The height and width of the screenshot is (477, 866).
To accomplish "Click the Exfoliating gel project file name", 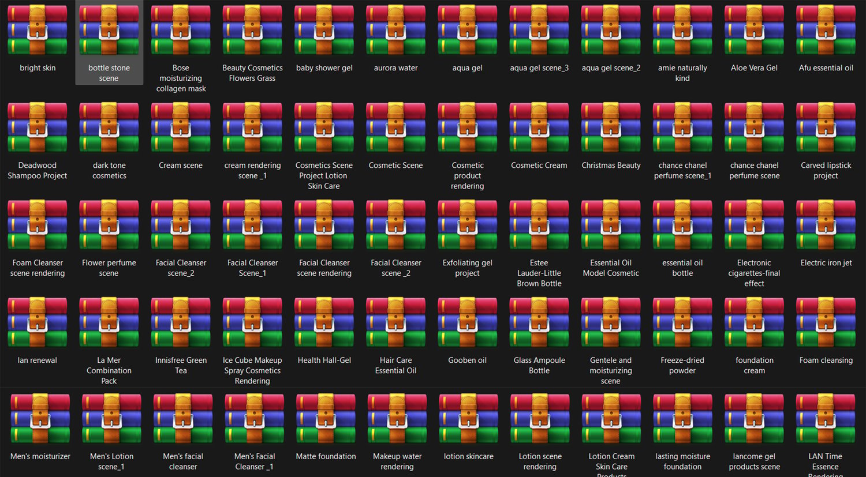I will coord(468,268).
